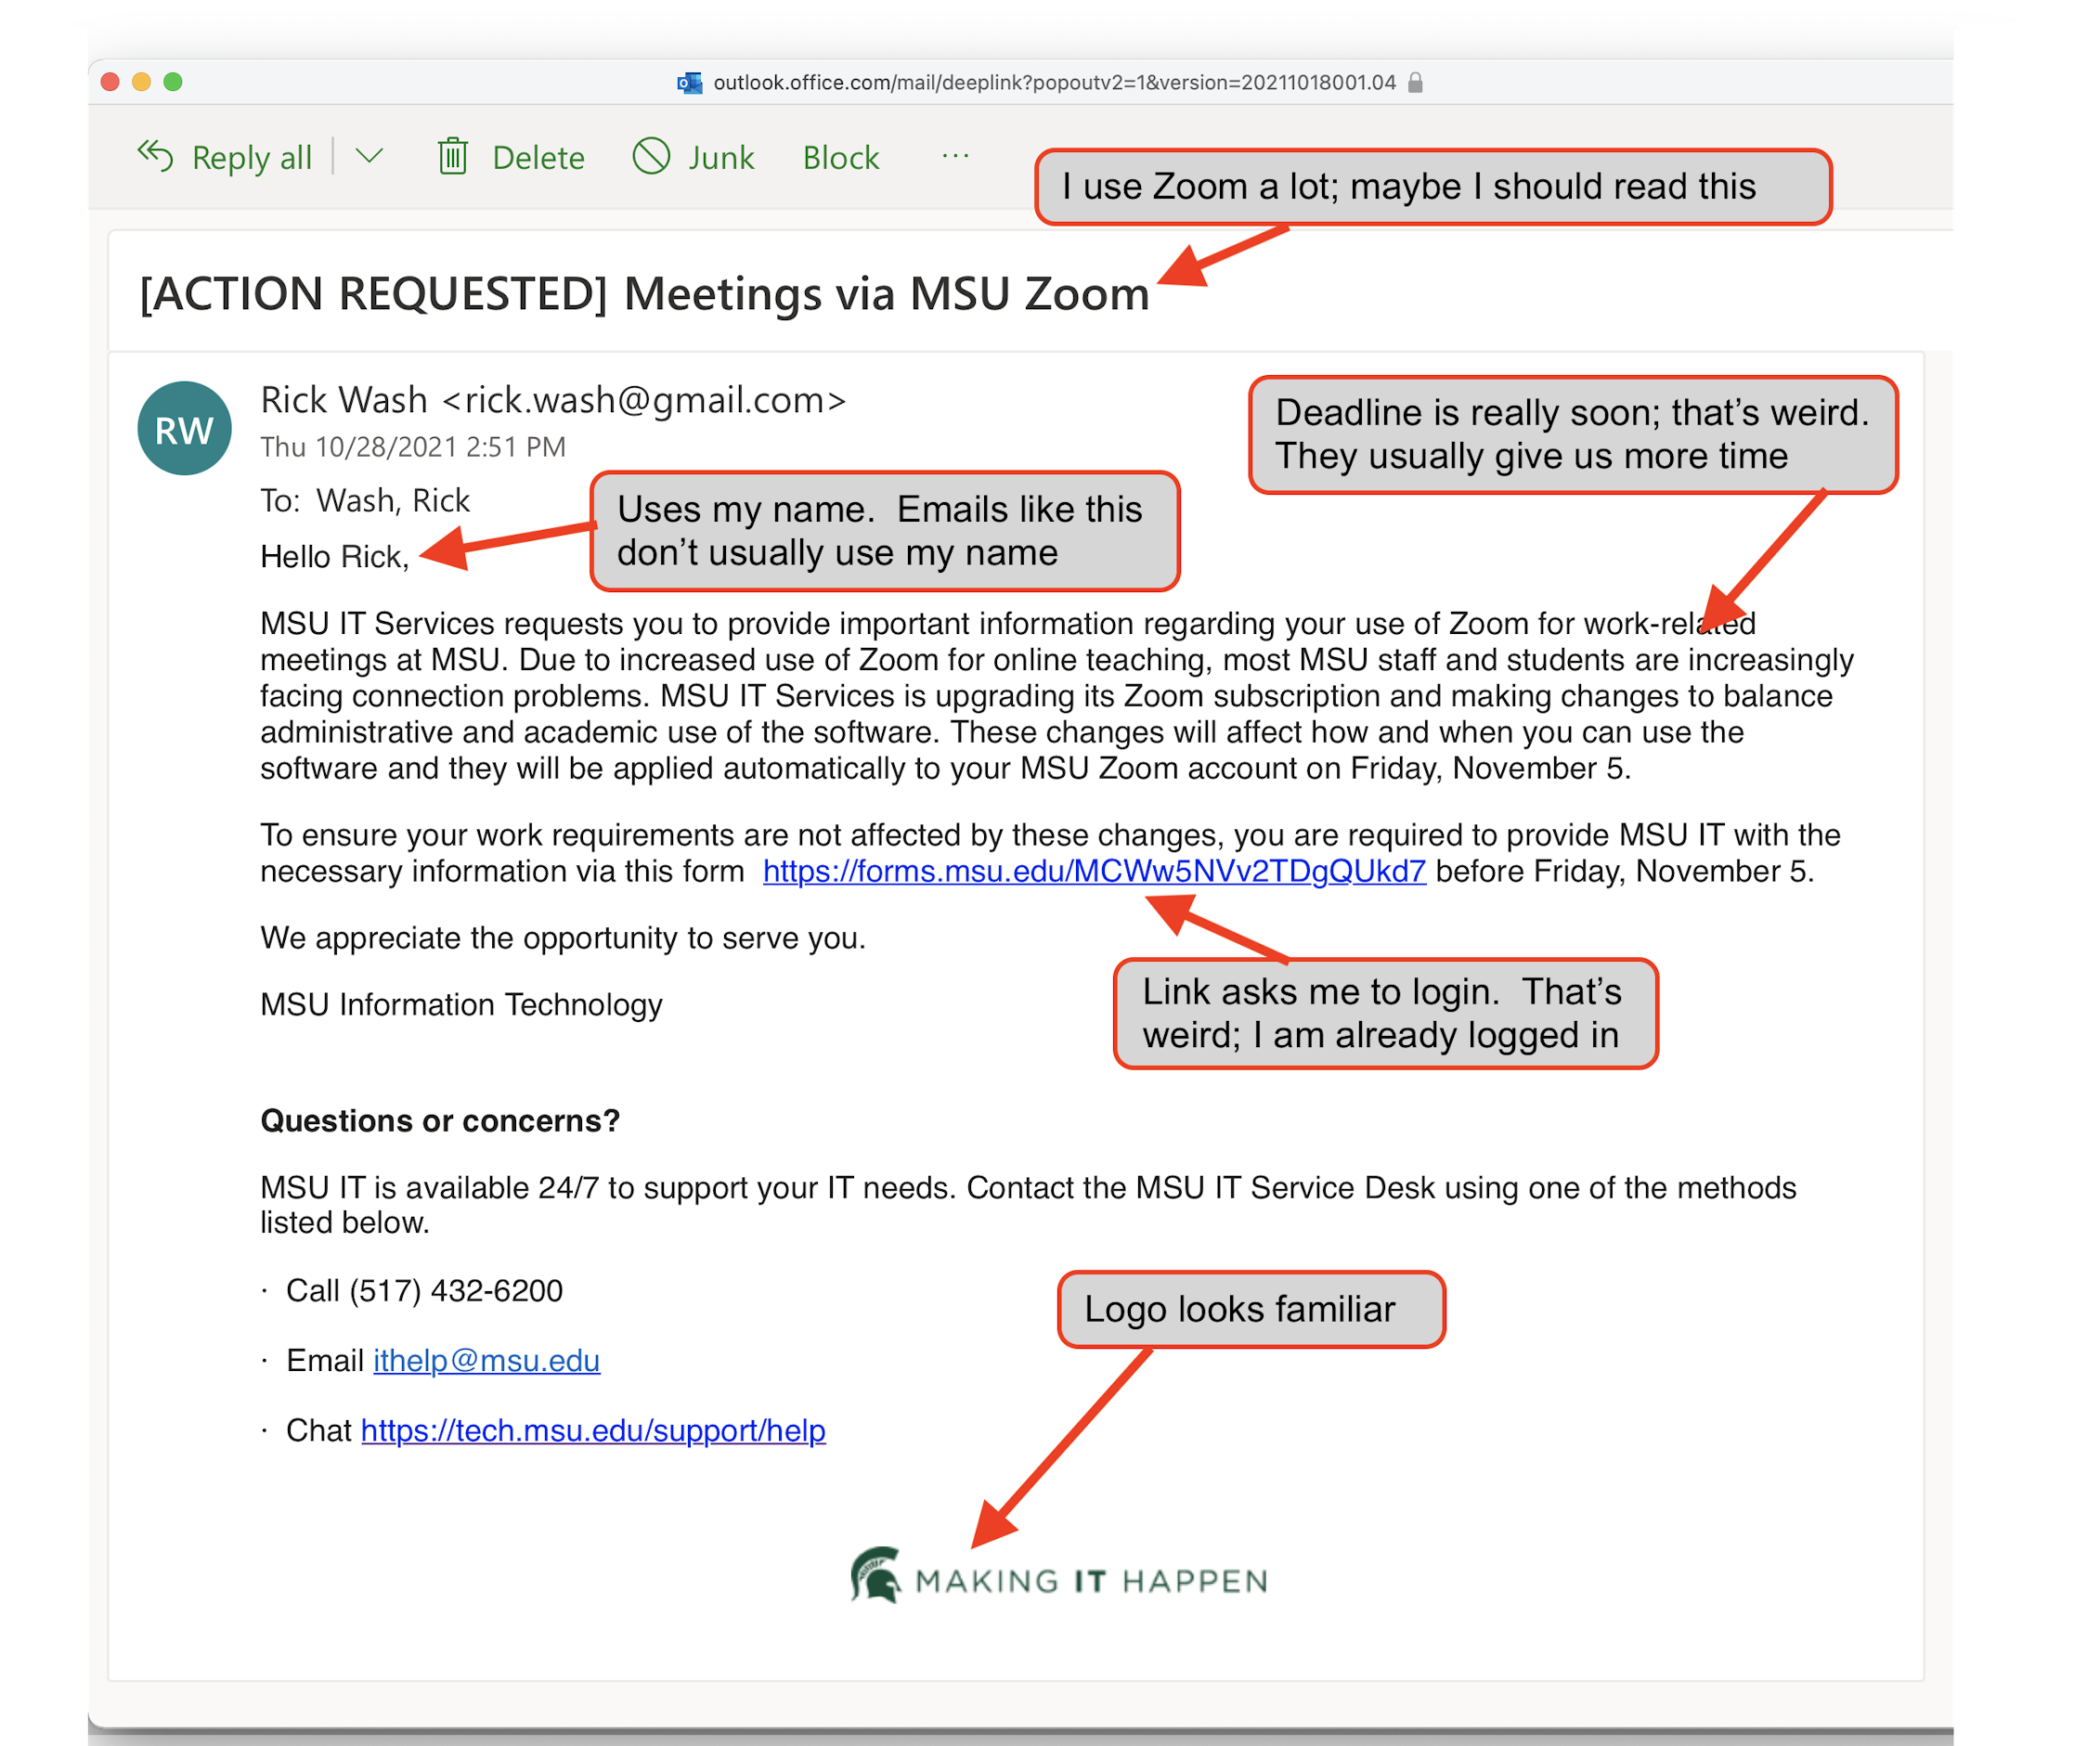Select Block from the toolbar
Screen dimensions: 2100x1746
click(840, 156)
